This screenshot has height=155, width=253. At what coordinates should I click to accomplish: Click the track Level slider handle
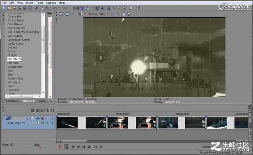(37, 123)
